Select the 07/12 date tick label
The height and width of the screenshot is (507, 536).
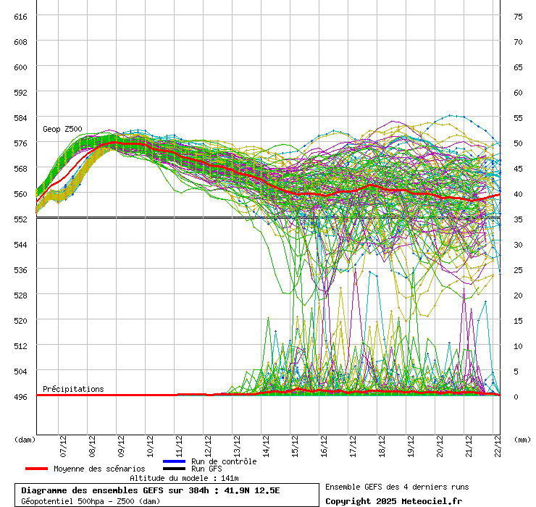pos(64,443)
